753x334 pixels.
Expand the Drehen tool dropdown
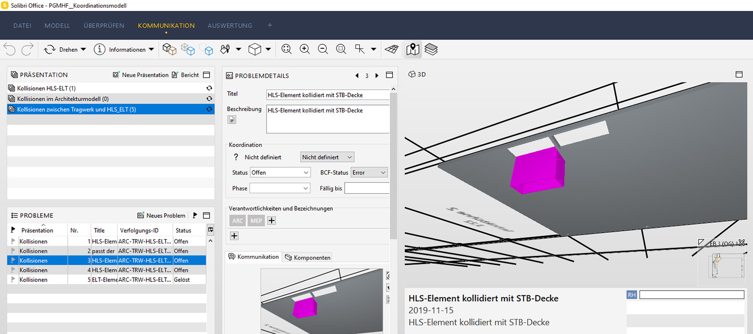[x=83, y=50]
